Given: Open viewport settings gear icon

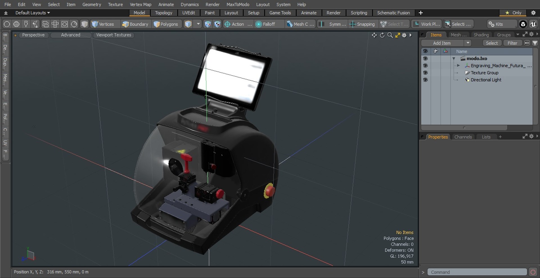Looking at the screenshot, I should (404, 35).
